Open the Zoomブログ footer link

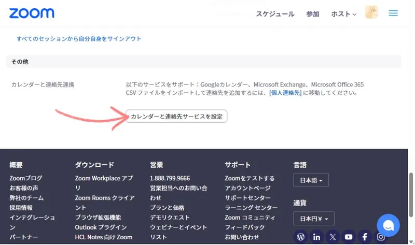[x=26, y=178]
